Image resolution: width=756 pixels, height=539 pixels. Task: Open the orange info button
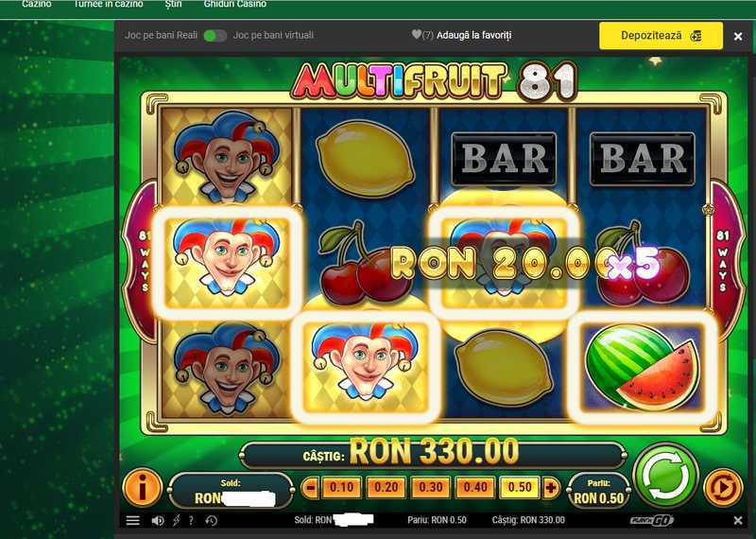click(x=142, y=488)
